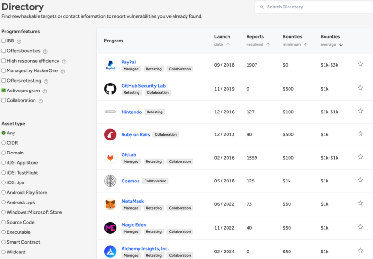Open the Nintendo program link
The width and height of the screenshot is (373, 259).
click(131, 112)
